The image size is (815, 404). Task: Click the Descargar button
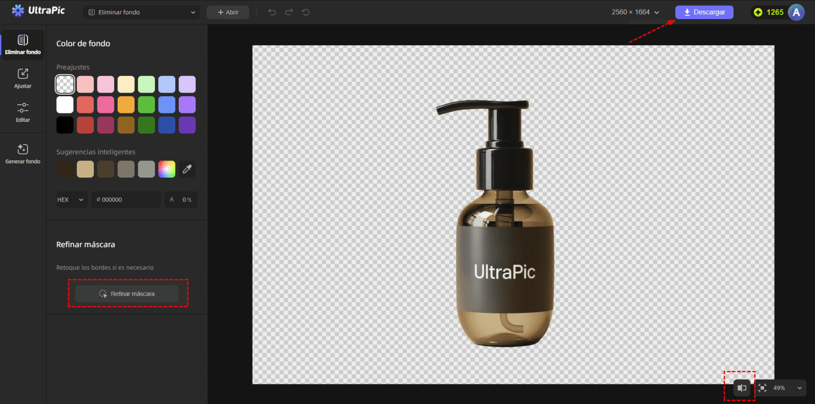[704, 12]
